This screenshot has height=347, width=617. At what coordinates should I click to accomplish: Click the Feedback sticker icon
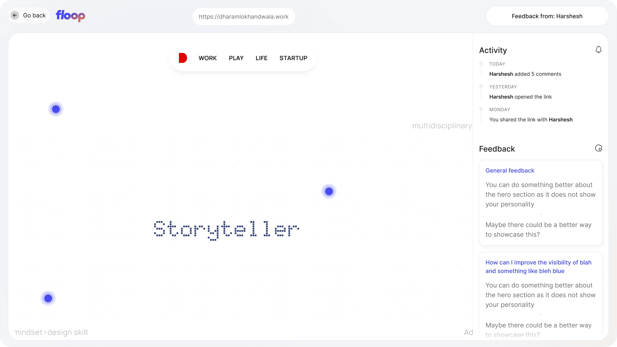(x=598, y=148)
